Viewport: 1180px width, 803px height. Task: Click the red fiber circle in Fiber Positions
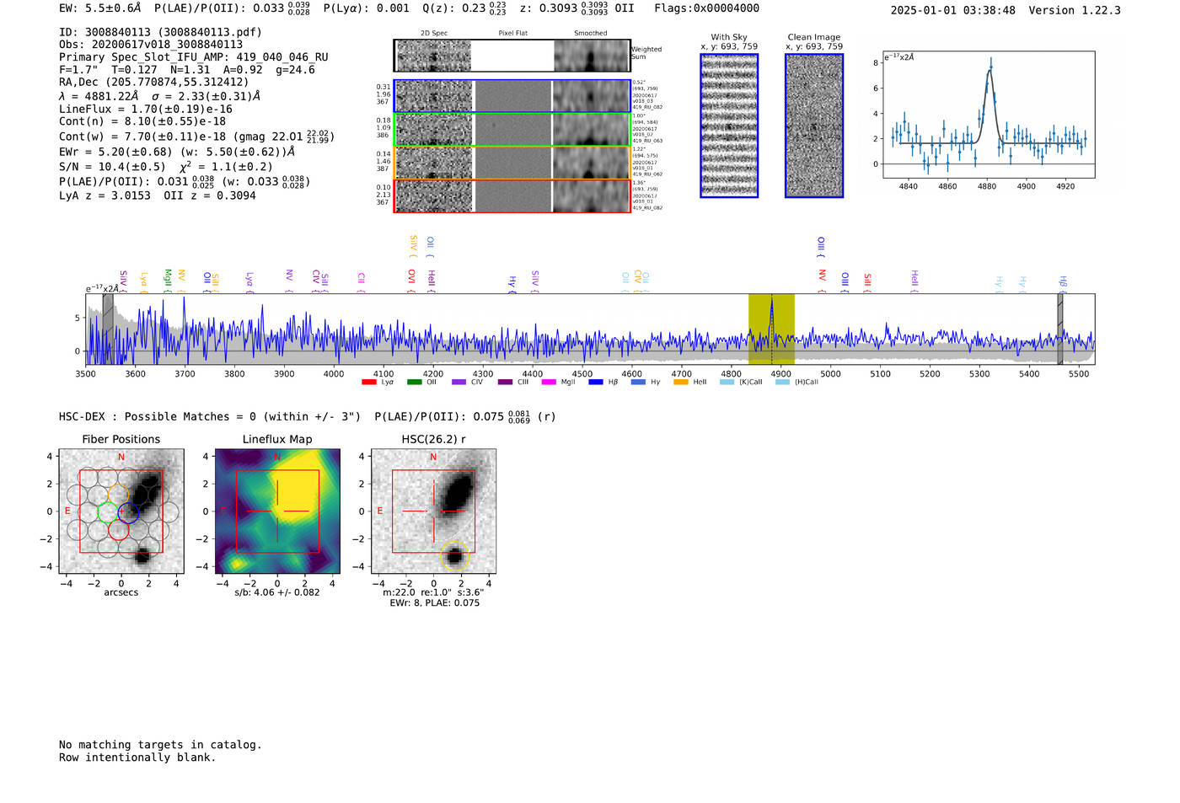[118, 528]
